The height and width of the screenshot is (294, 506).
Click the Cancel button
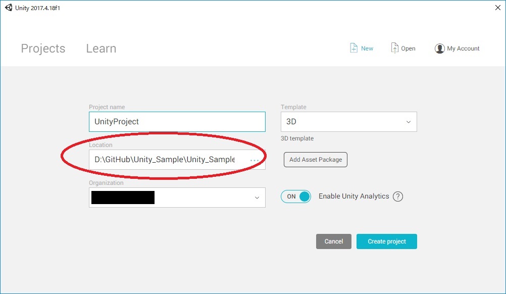334,241
